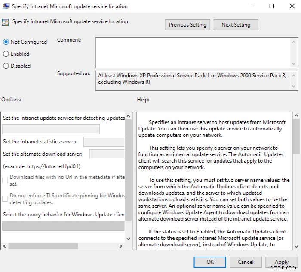The width and height of the screenshot is (301, 272).
Task: Click the window title bar app icon
Action: pos(6,6)
